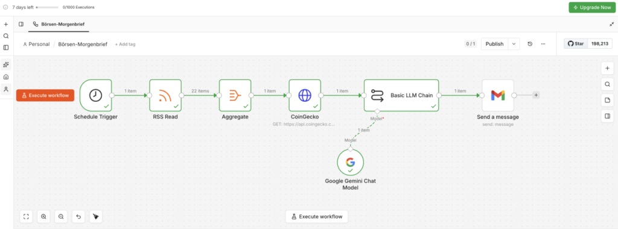Select the CoinGecko globe node
This screenshot has height=229, width=618.
(305, 95)
